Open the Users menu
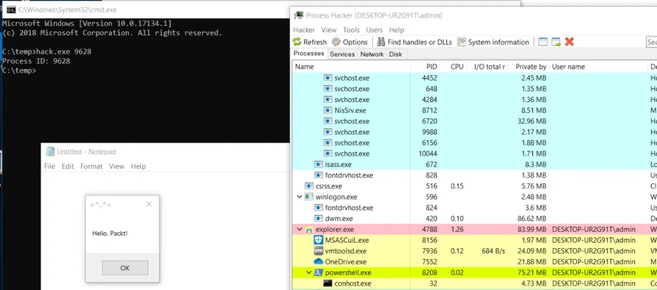This screenshot has width=657, height=290. [374, 30]
